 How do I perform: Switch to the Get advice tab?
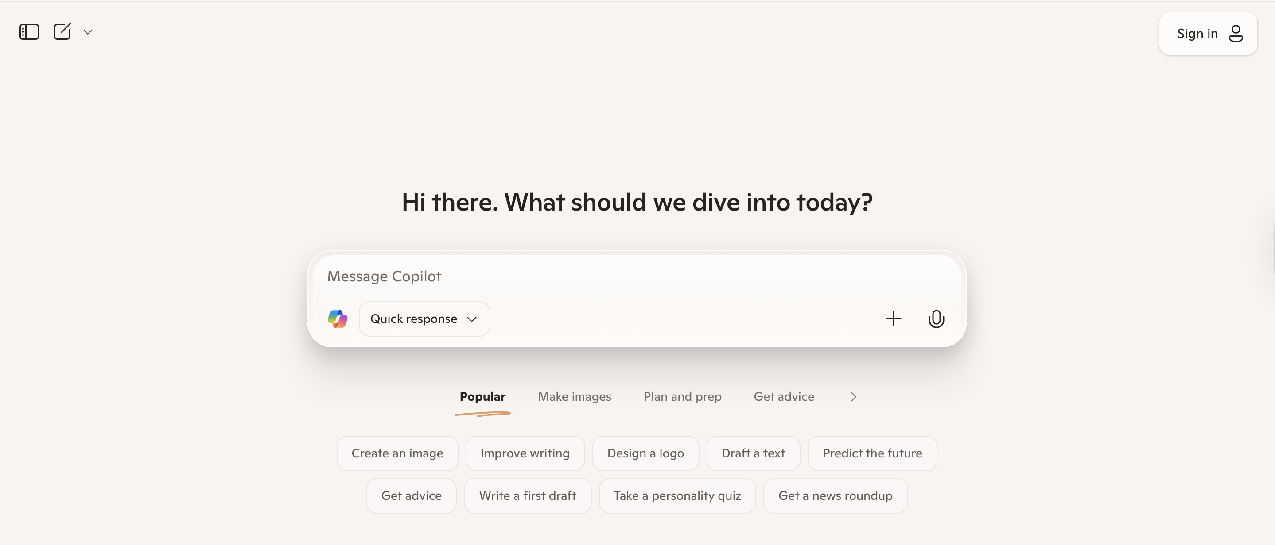tap(784, 397)
